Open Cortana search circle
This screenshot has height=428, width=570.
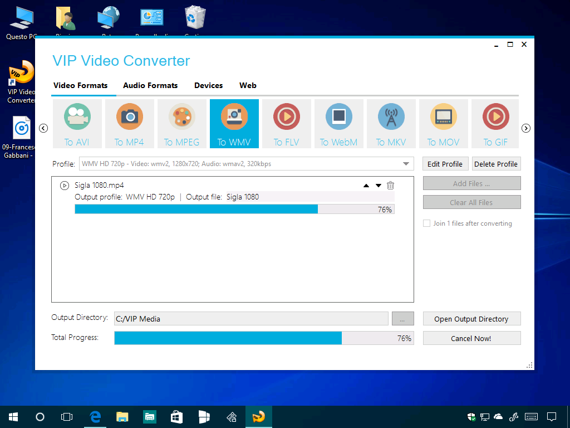(x=40, y=417)
